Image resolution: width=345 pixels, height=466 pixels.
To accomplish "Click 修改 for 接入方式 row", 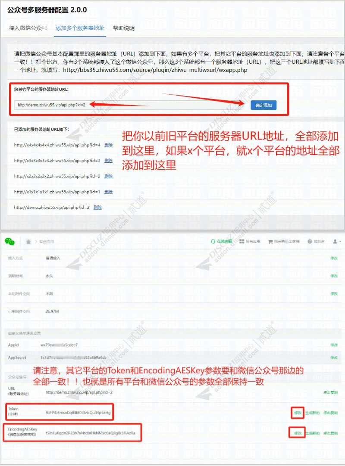I will (334, 258).
